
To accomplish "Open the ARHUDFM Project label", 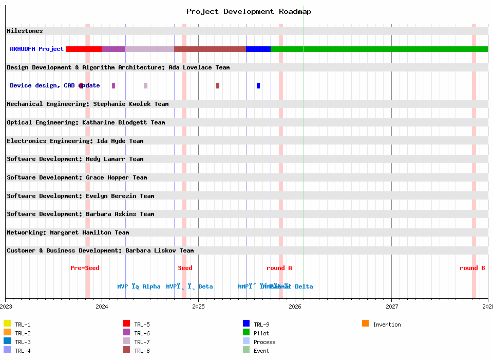I will click(37, 49).
